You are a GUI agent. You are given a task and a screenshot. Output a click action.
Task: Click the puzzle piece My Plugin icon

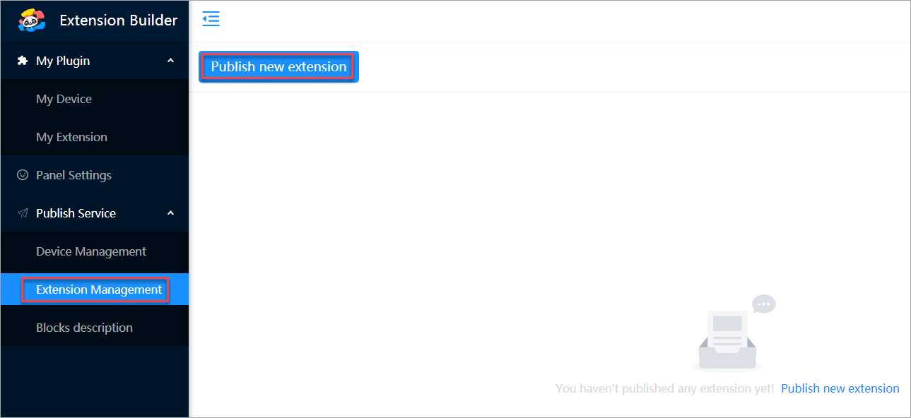22,61
